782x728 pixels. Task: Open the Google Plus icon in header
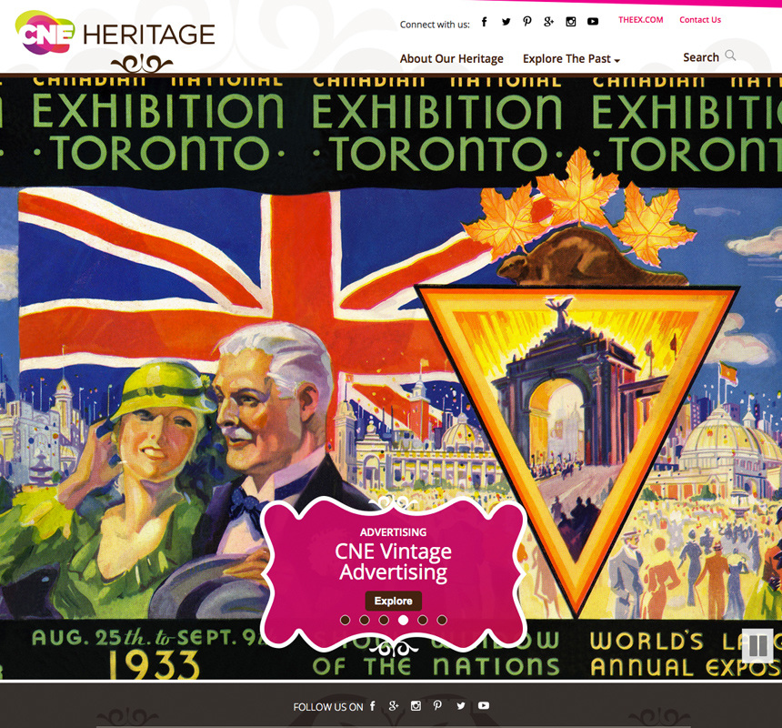(548, 22)
